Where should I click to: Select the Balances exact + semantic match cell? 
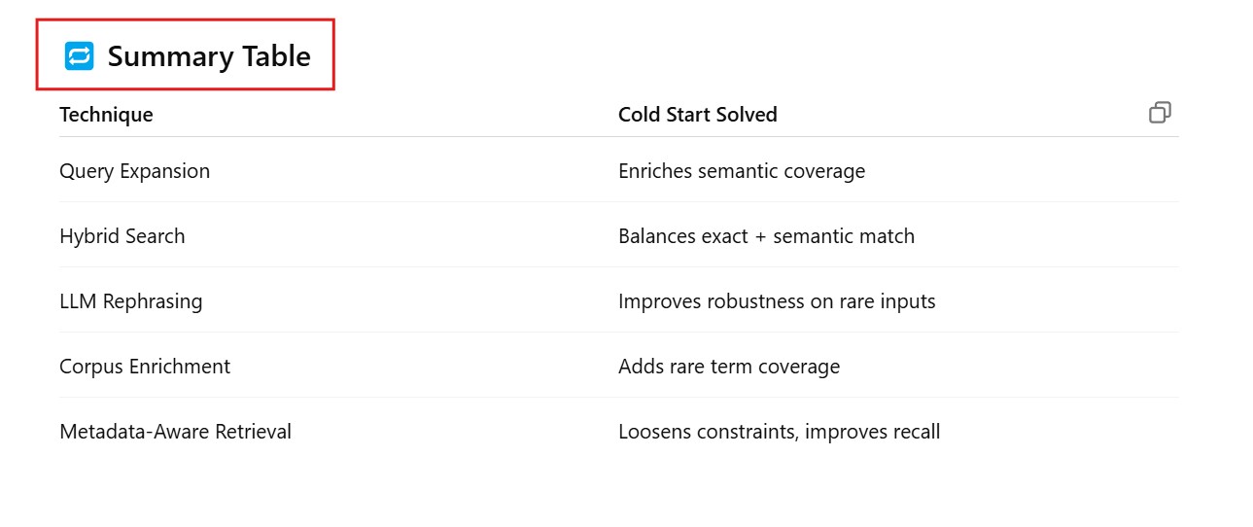[766, 236]
